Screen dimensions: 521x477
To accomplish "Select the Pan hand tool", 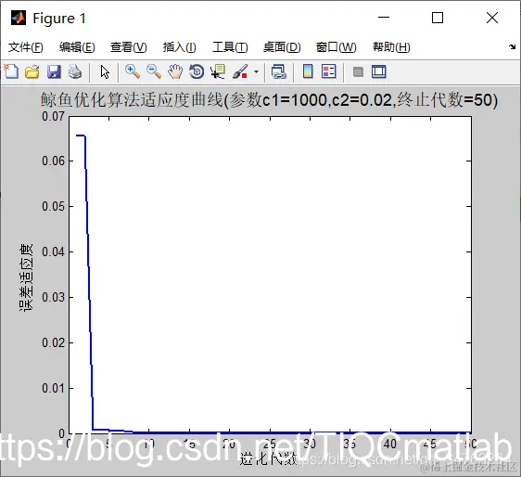I will (175, 71).
